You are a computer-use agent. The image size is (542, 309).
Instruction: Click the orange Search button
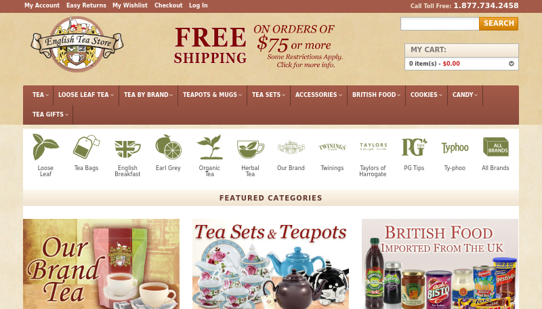pos(499,24)
